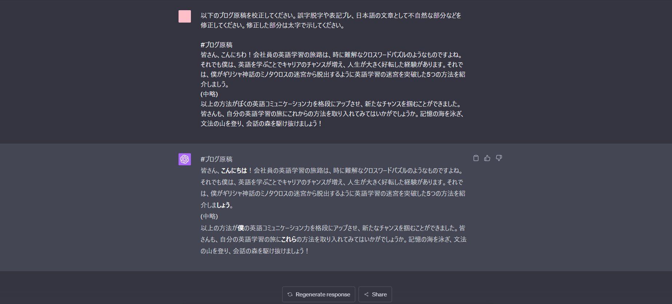672x304 pixels.
Task: Click the bold これら correction
Action: coord(289,240)
